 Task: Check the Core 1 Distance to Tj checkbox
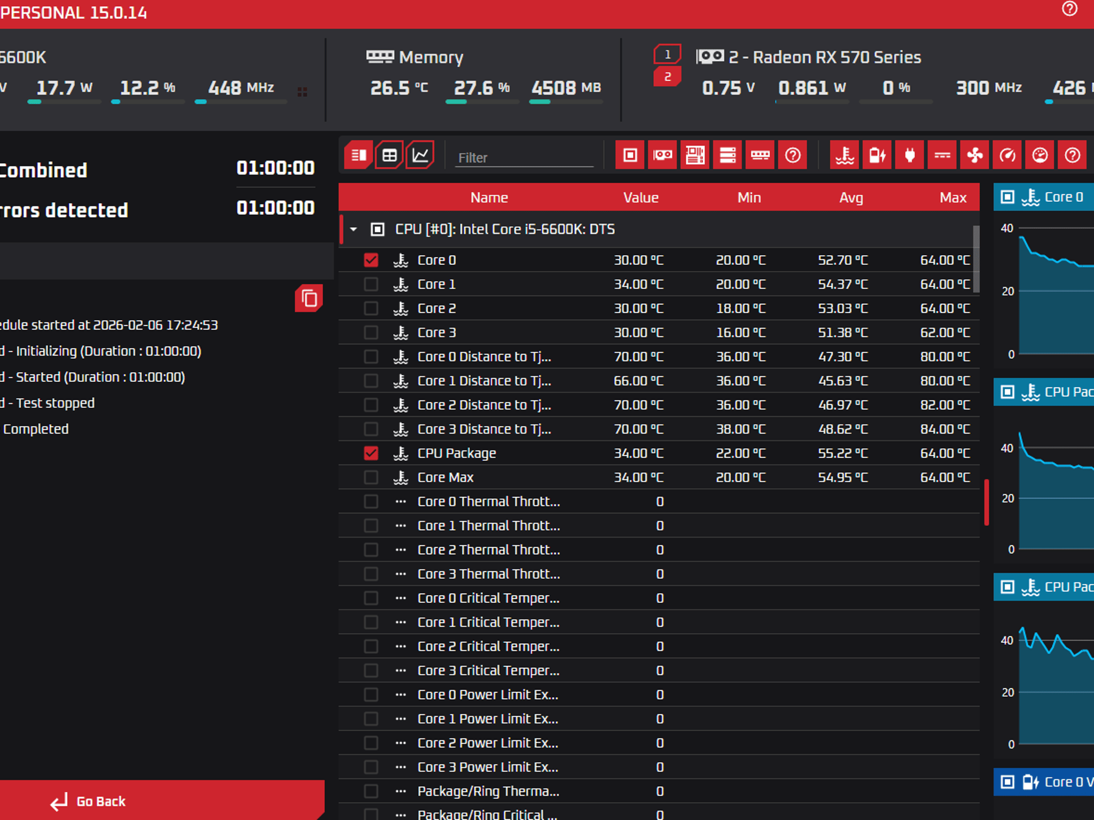pyautogui.click(x=371, y=381)
